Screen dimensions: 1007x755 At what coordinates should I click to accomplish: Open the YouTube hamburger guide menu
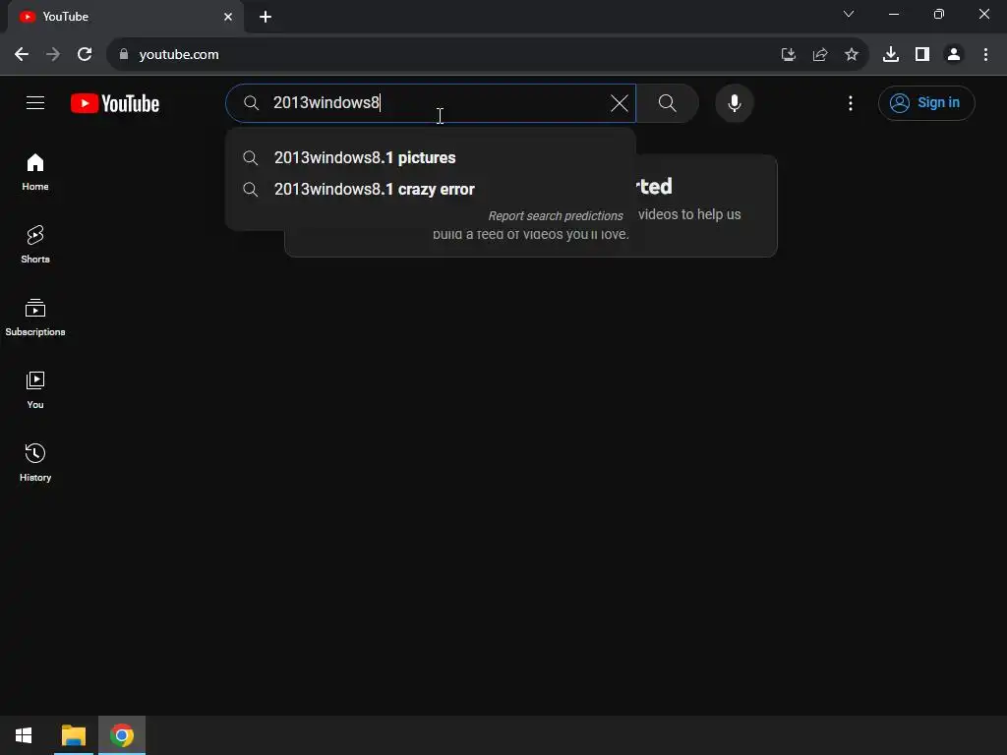tap(35, 102)
